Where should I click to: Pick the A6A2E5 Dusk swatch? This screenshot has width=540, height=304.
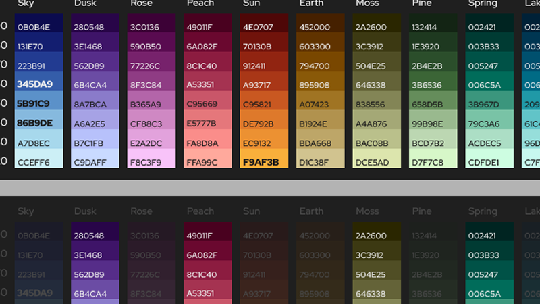pyautogui.click(x=95, y=120)
